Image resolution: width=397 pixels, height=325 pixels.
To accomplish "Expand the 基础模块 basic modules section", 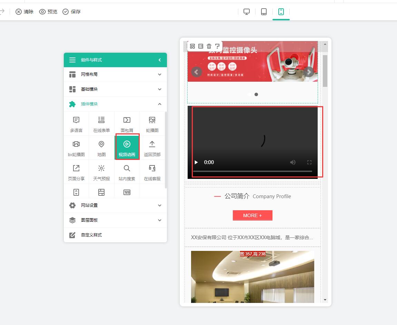I will coord(115,89).
